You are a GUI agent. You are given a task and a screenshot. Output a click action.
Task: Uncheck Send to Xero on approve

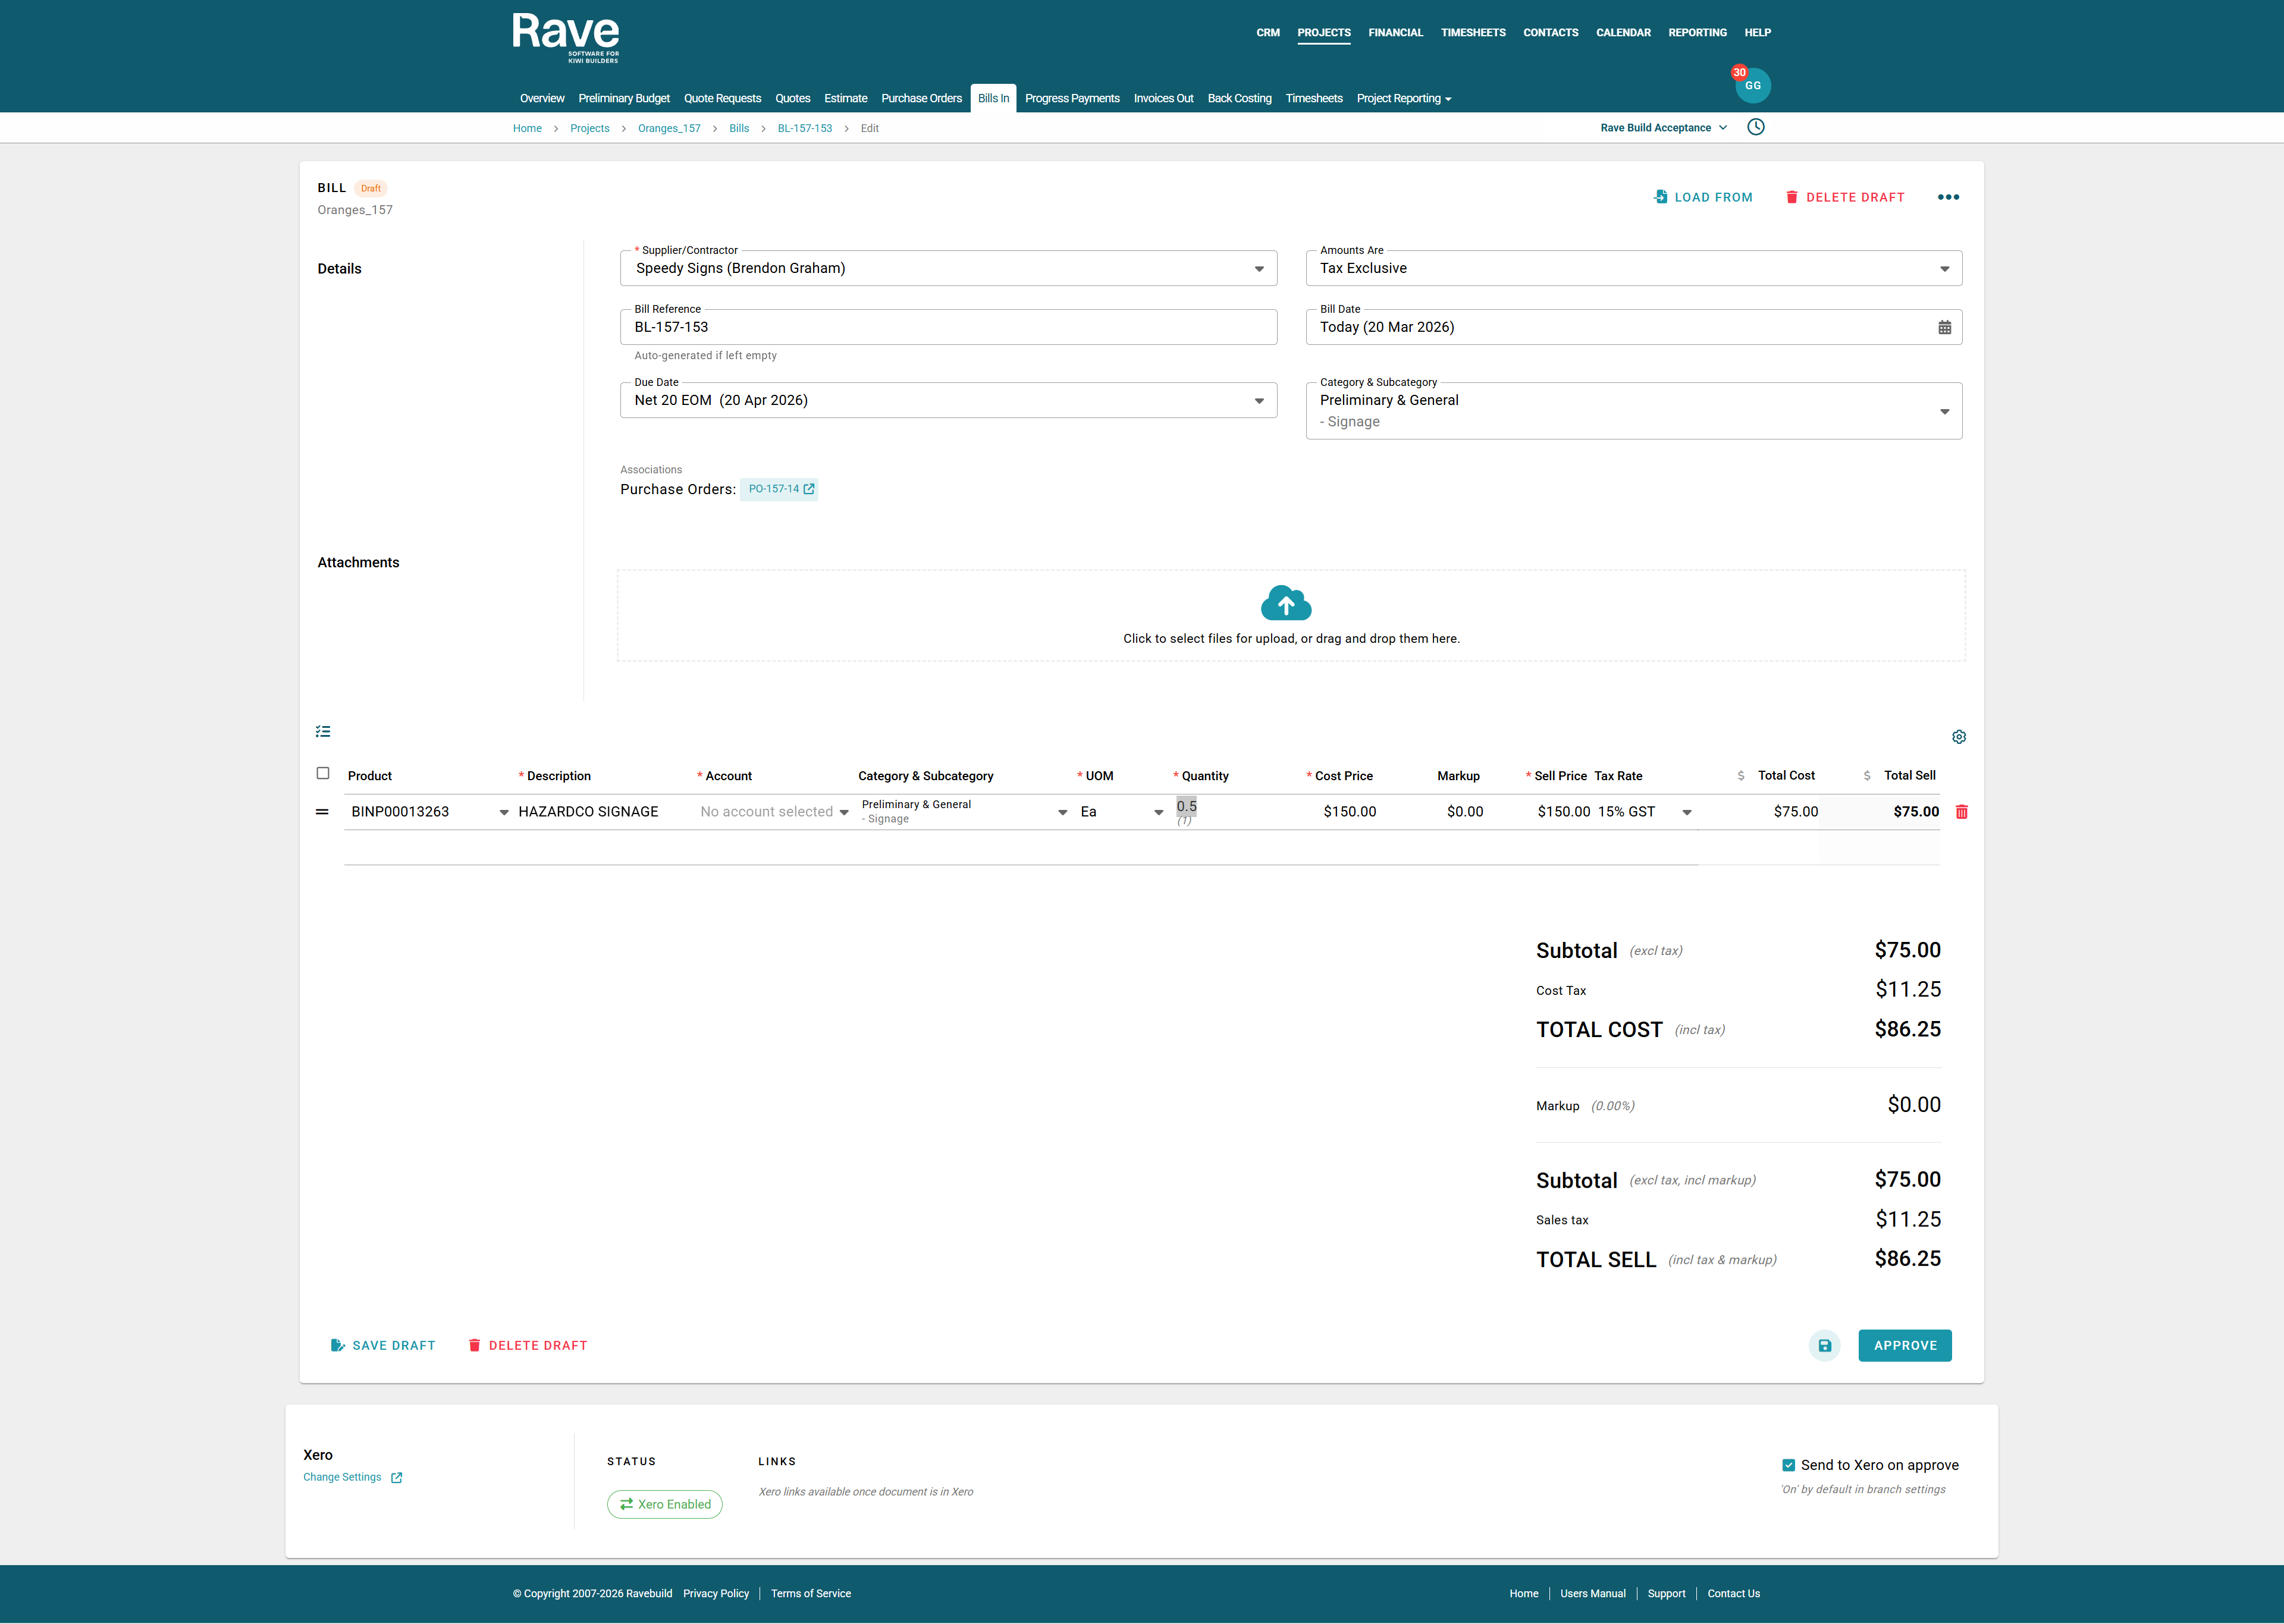click(1788, 1465)
